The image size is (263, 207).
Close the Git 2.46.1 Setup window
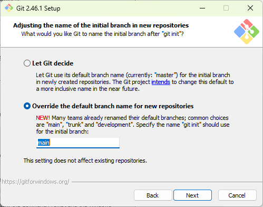click(x=250, y=8)
